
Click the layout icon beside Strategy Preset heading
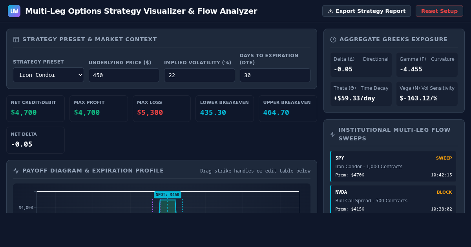pos(16,40)
